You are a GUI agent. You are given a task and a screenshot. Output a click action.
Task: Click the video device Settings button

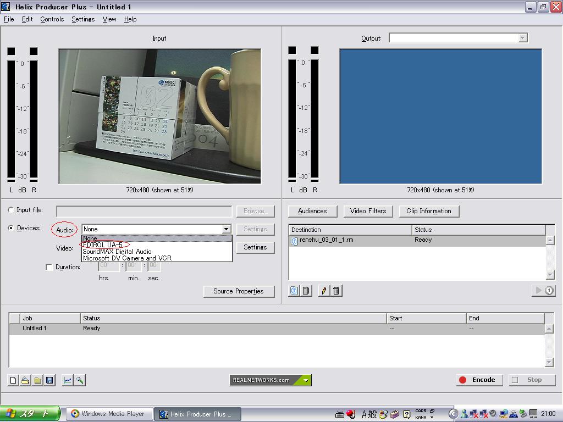click(255, 247)
